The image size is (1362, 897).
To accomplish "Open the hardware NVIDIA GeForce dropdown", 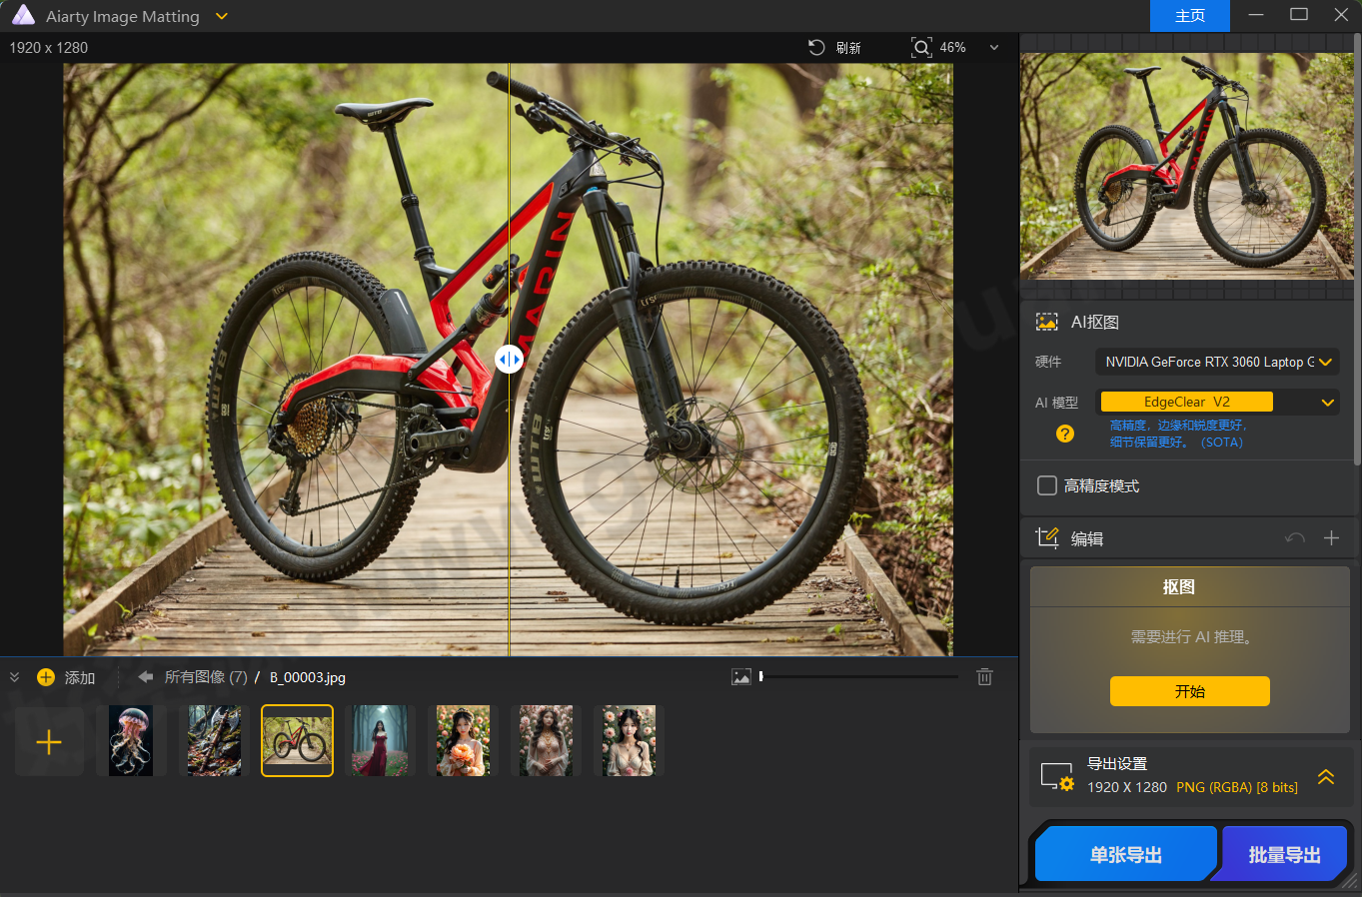I will (1216, 362).
